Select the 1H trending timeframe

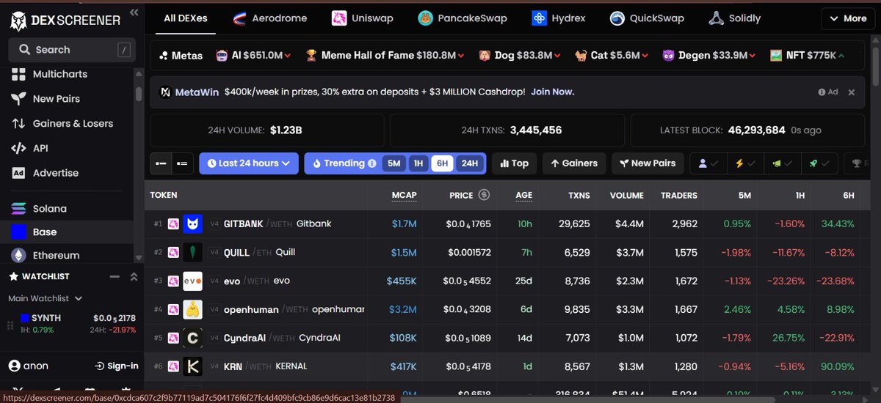(418, 163)
